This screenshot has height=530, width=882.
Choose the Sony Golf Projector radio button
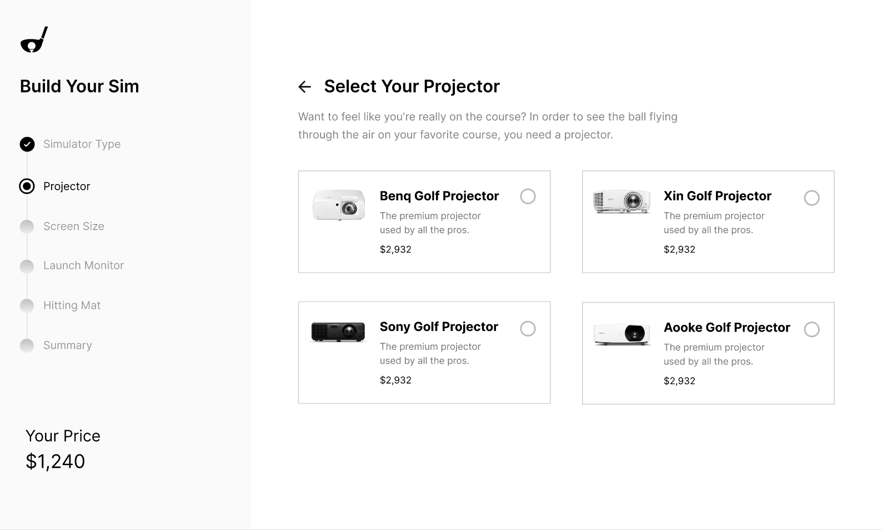528,329
